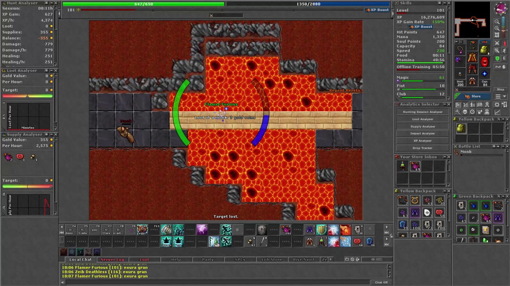Click the blue star ammo slot
This screenshot has height=286, width=510.
click(x=484, y=73)
